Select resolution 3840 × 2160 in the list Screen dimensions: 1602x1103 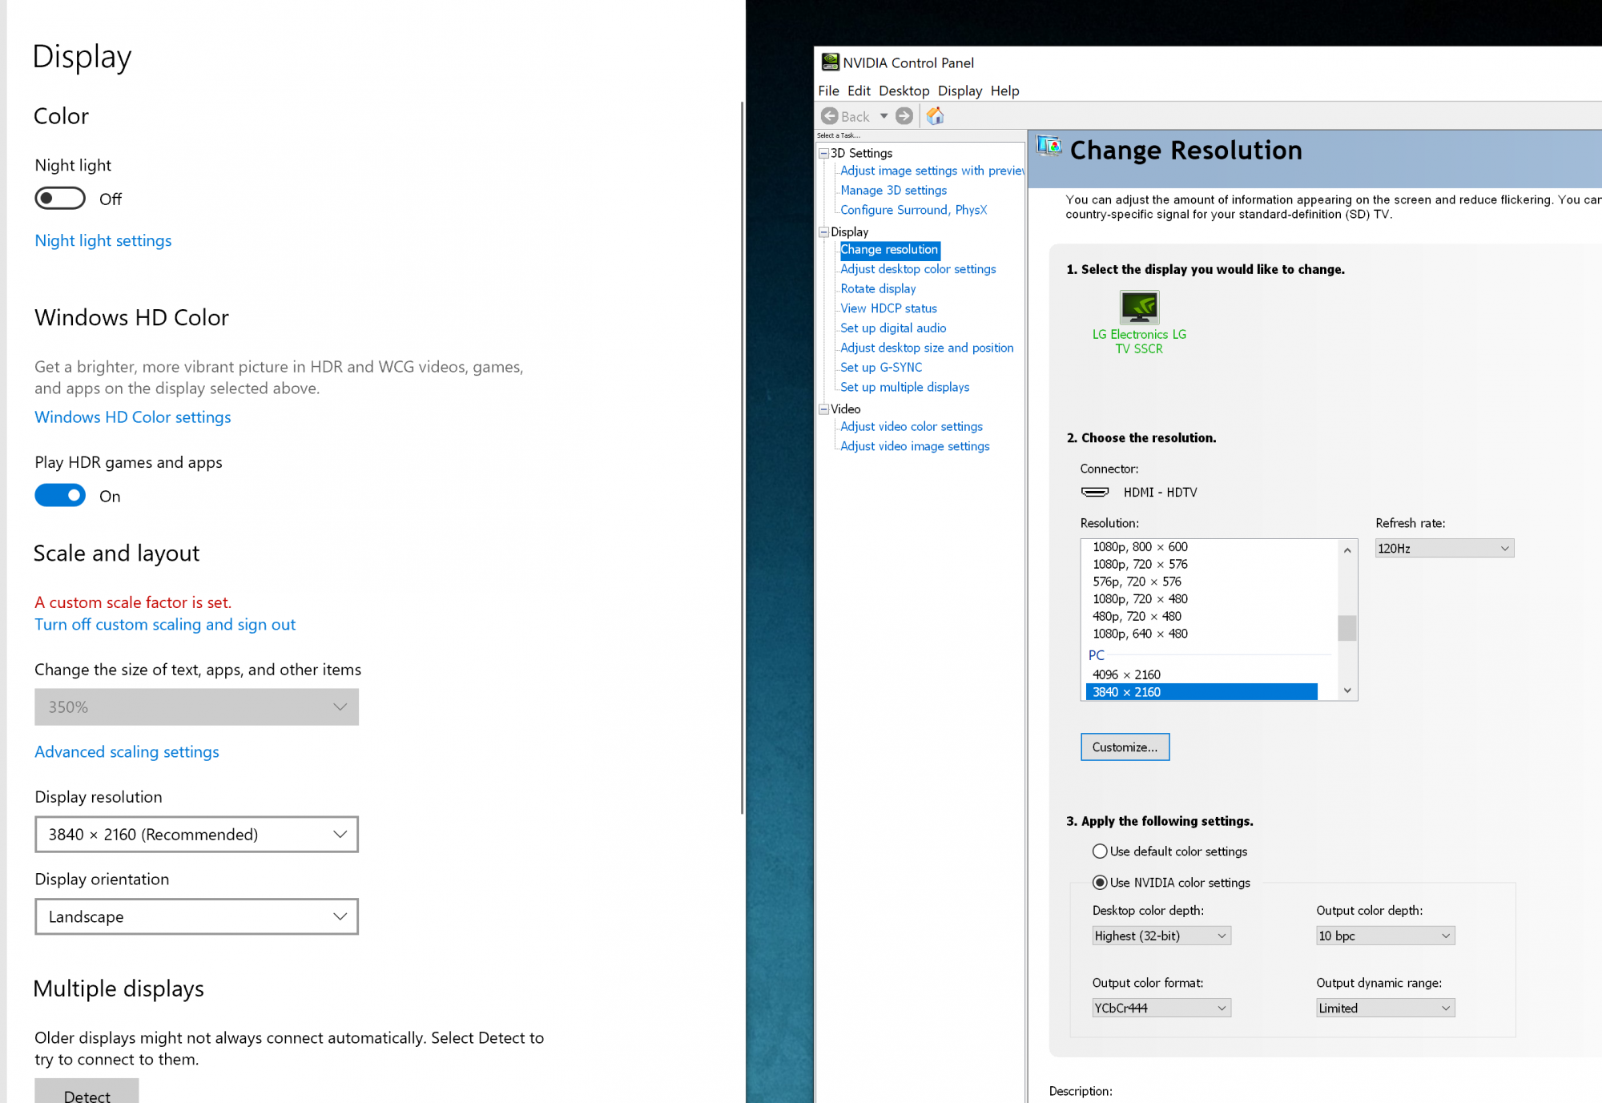pyautogui.click(x=1201, y=692)
